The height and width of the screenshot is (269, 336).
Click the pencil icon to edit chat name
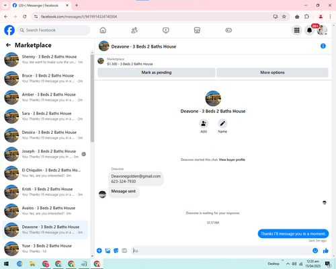tap(222, 124)
